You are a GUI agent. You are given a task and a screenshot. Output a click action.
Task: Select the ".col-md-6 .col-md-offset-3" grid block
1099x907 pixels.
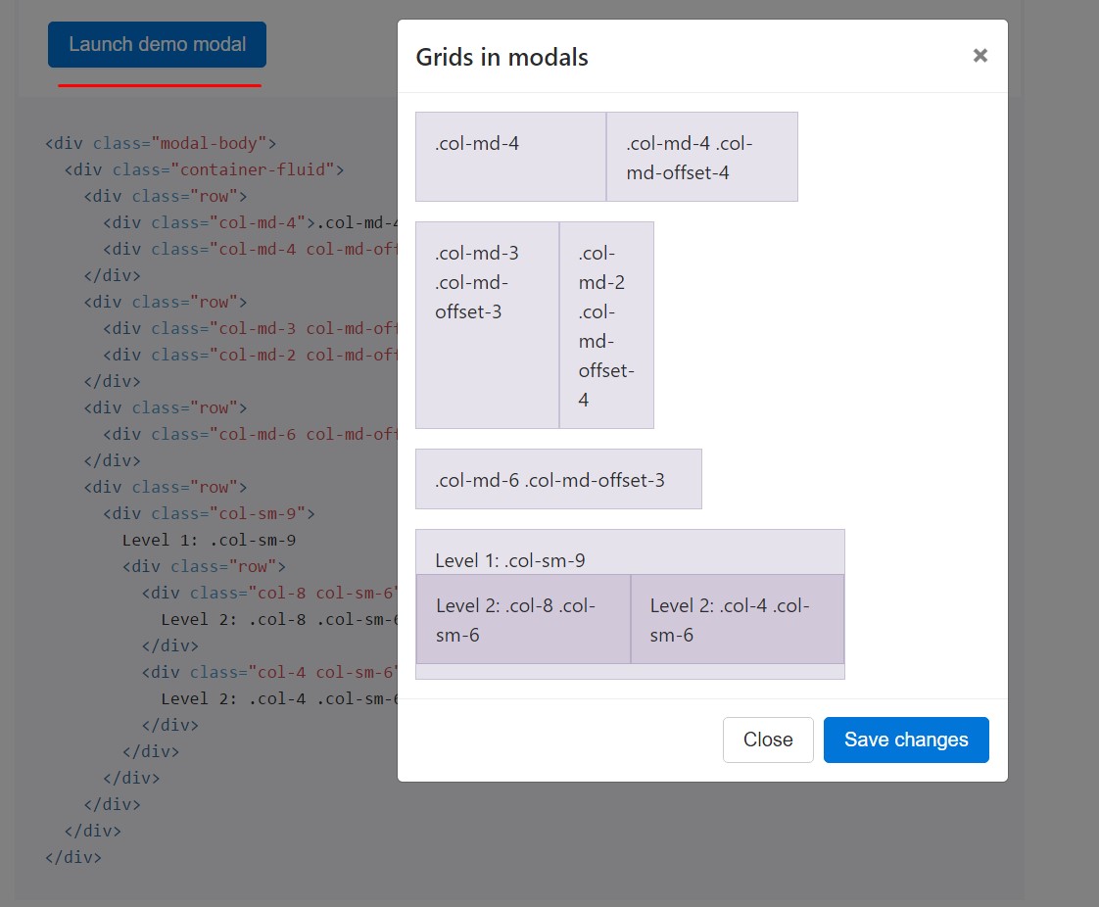tap(558, 479)
